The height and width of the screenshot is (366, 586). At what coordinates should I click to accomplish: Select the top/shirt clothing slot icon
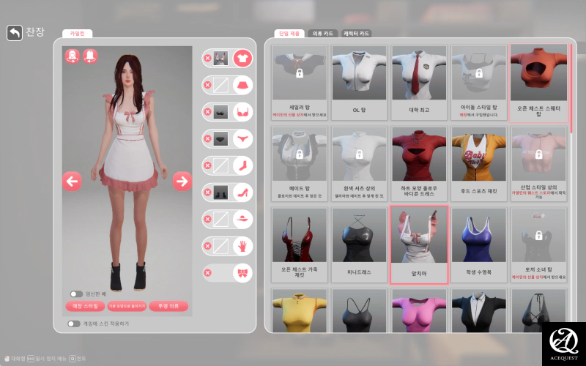pos(242,59)
